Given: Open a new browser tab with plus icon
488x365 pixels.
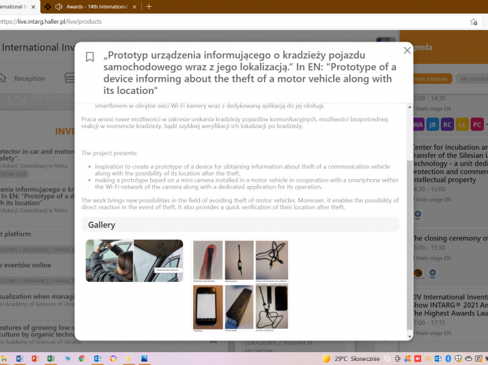Looking at the screenshot, I should point(149,7).
